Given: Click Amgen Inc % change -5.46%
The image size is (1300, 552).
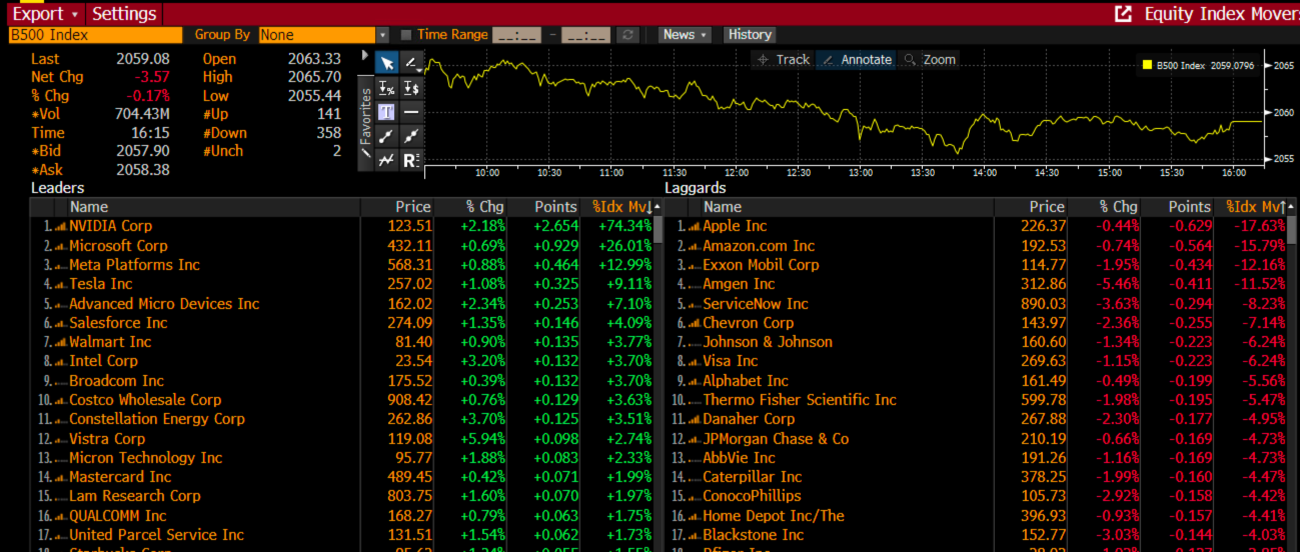Looking at the screenshot, I should point(1117,284).
